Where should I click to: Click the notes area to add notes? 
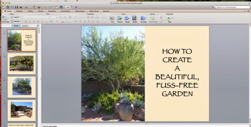(x=146, y=126)
